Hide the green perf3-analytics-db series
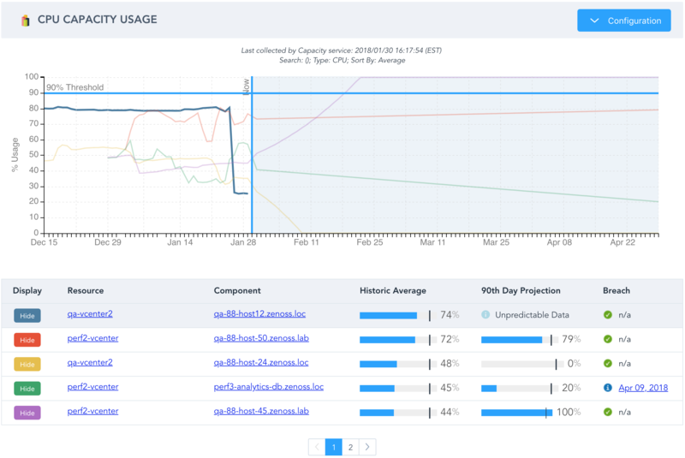This screenshot has width=685, height=458. click(27, 389)
